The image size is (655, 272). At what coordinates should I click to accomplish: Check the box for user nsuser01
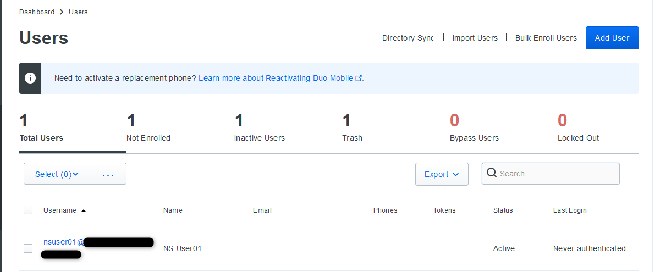[28, 248]
